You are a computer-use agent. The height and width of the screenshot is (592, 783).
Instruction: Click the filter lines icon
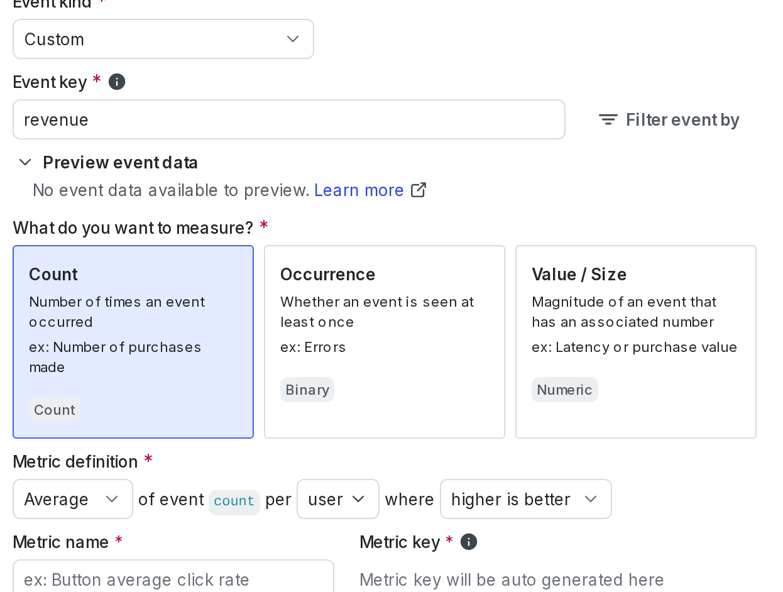click(x=608, y=119)
